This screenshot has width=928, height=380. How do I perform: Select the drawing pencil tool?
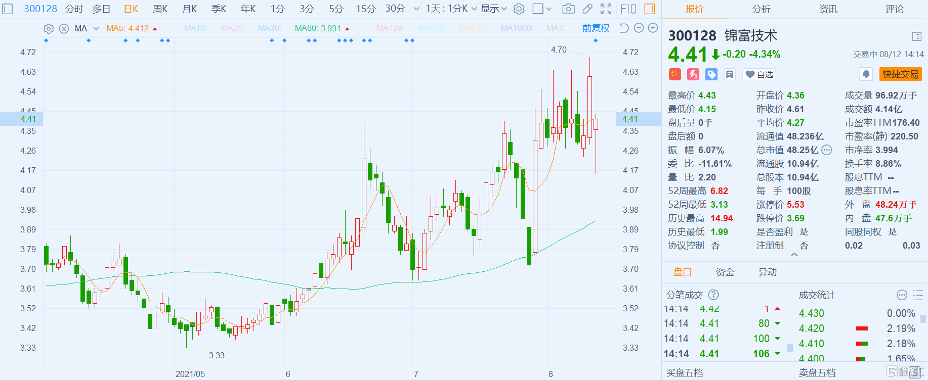(x=587, y=9)
